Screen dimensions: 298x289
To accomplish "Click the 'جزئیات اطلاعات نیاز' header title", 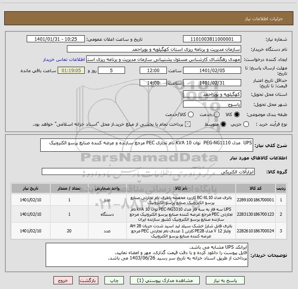I will coord(264,19).
